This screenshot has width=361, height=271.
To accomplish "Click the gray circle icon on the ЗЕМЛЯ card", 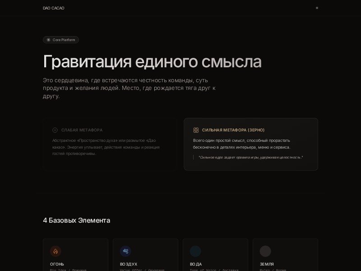I will [x=265, y=251].
